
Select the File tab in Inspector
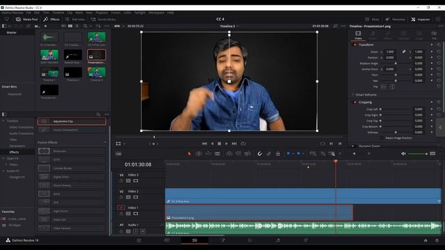(x=434, y=35)
